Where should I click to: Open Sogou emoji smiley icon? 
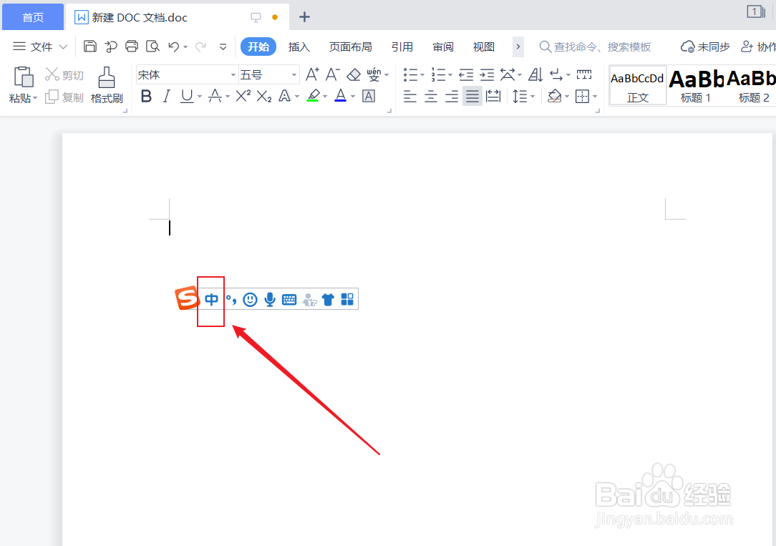[251, 299]
